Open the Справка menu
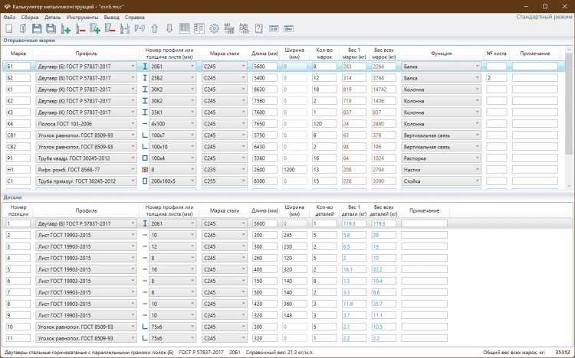This screenshot has width=575, height=358. coord(134,15)
